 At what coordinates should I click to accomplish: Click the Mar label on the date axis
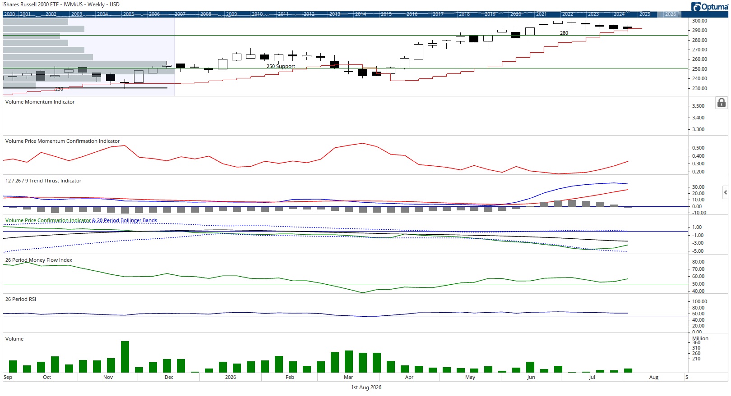(348, 377)
